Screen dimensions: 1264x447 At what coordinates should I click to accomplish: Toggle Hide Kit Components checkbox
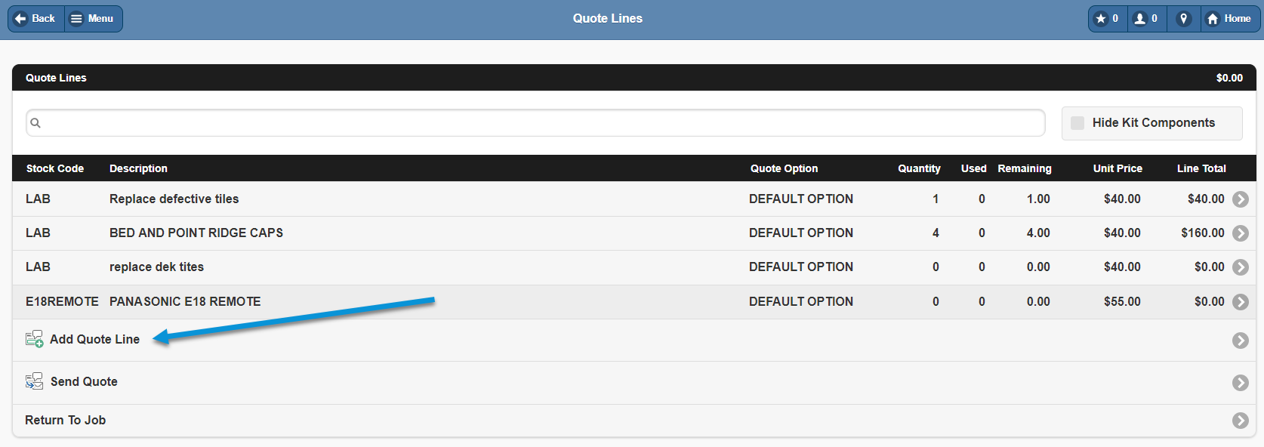pos(1077,123)
